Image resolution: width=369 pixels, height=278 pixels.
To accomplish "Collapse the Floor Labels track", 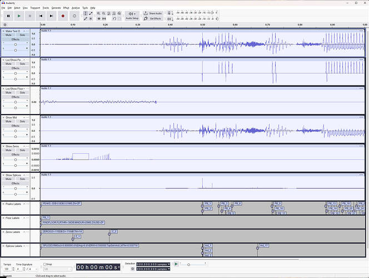I will click(24, 218).
